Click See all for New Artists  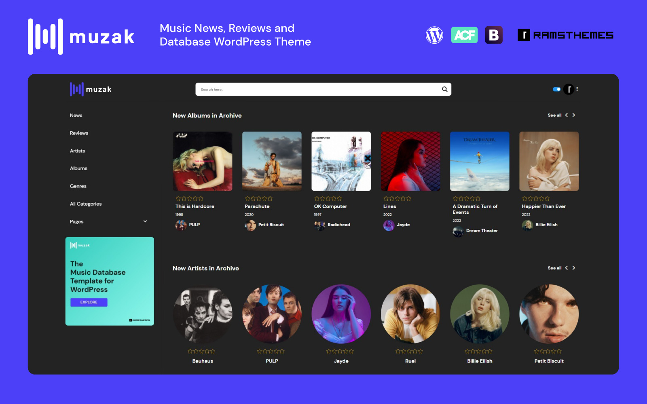(554, 268)
